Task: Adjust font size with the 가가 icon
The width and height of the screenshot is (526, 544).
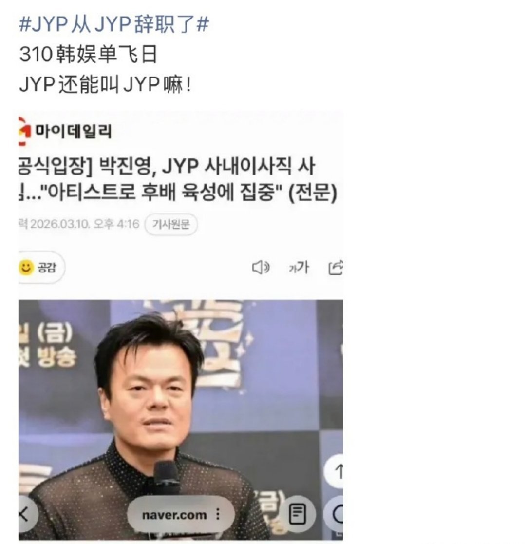Action: pos(299,268)
